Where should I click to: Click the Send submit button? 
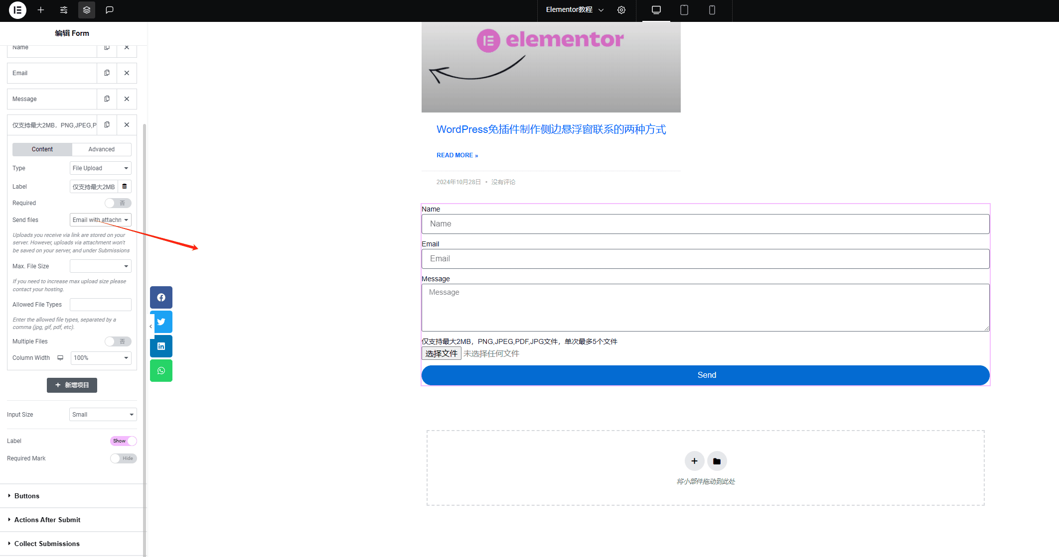pyautogui.click(x=706, y=375)
